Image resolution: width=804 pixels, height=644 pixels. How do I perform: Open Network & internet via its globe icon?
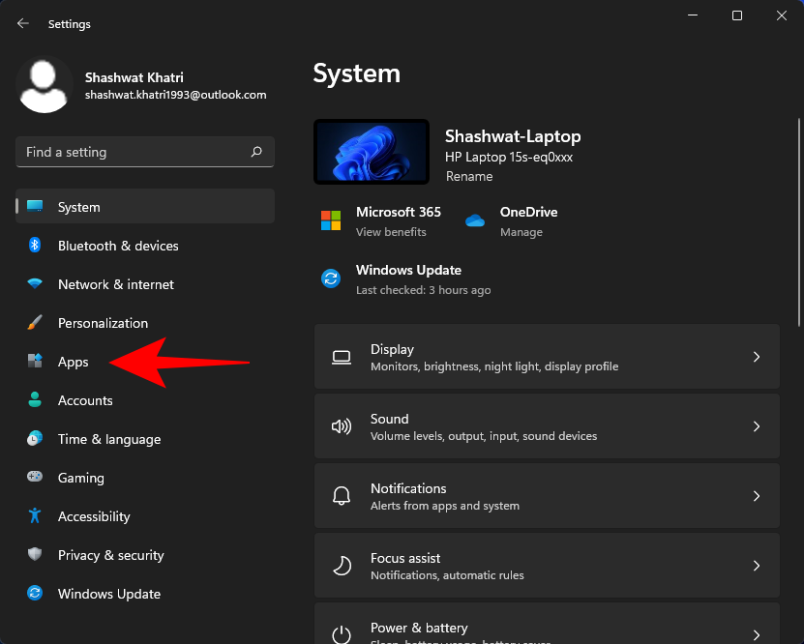pyautogui.click(x=35, y=284)
